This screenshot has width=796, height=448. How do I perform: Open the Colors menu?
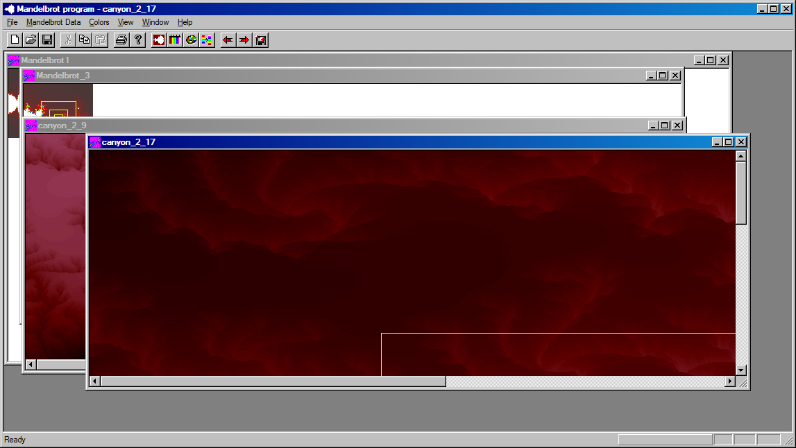(x=99, y=22)
